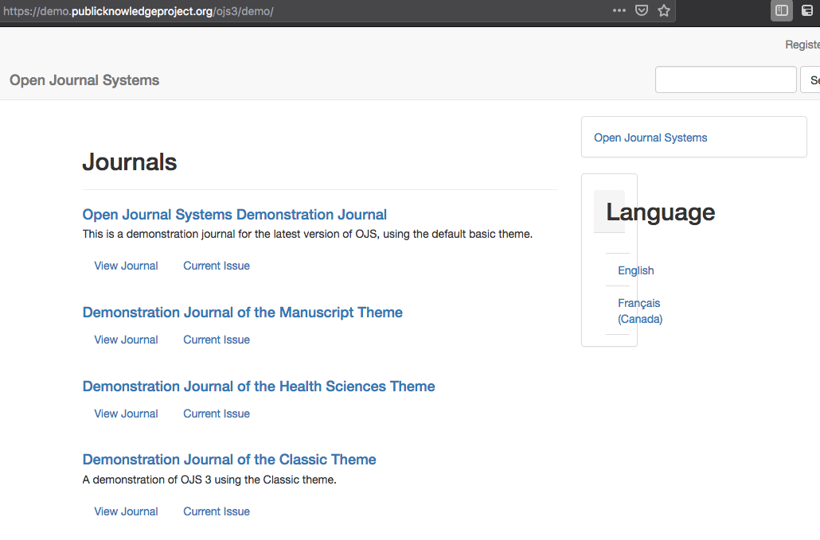Screen dimensions: 820x540
Task: Open Demonstration Journal of the Manuscript Theme
Action: pyautogui.click(x=242, y=312)
